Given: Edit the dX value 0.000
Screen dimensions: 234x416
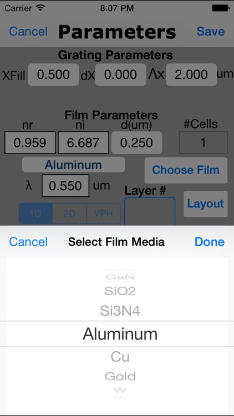Looking at the screenshot, I should [x=120, y=74].
